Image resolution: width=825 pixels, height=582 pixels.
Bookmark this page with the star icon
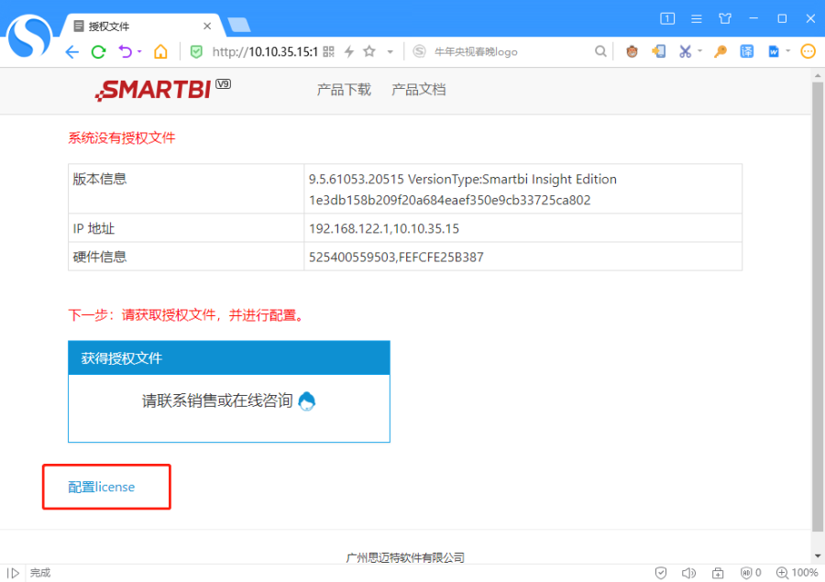click(x=369, y=51)
